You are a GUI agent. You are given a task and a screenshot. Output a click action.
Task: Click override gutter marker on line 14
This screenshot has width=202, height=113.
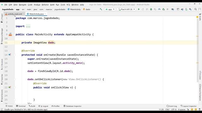click(x=10, y=55)
